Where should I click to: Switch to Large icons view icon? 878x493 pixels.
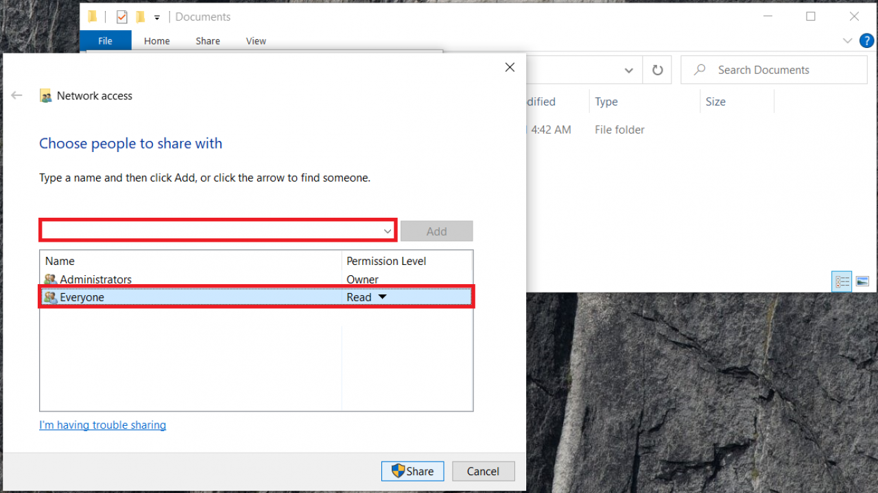[862, 281]
